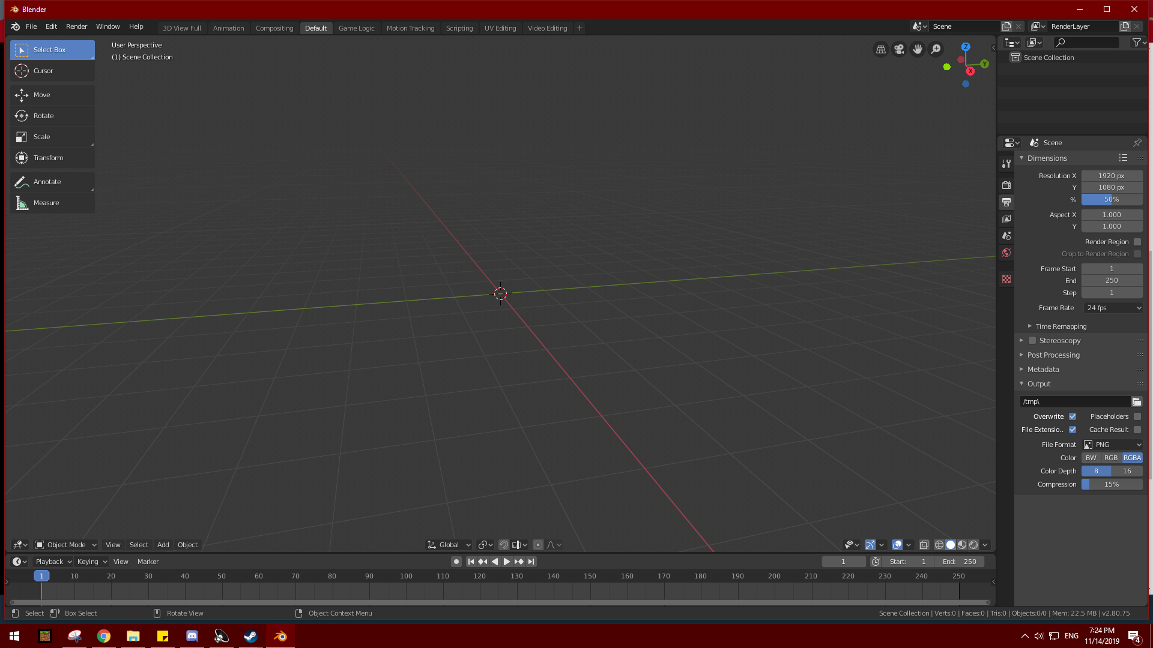Enable the Cache Result checkbox
Viewport: 1153px width, 648px height.
click(1137, 430)
